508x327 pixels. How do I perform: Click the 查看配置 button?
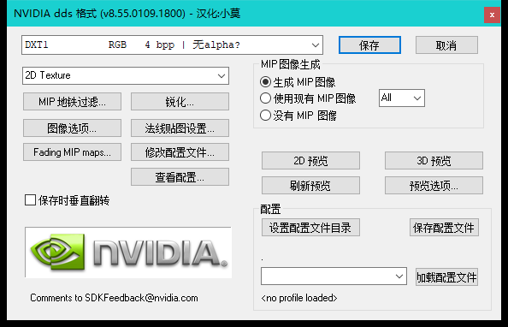(180, 177)
